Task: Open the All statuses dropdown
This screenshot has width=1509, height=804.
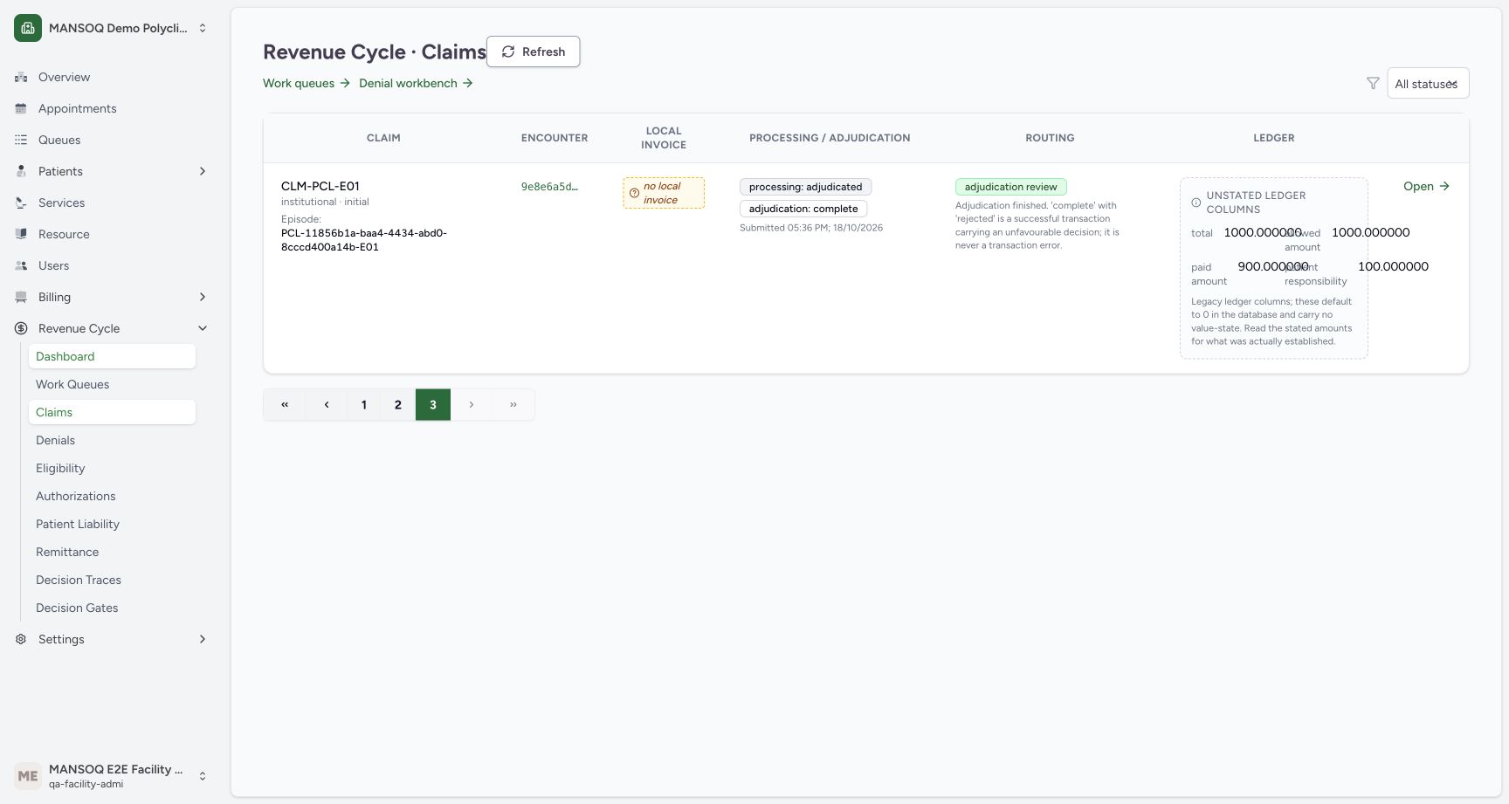Action: (1428, 84)
